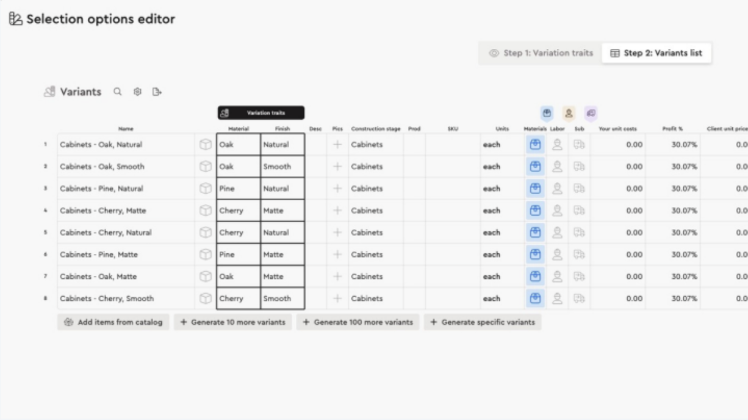
Task: Open Finish cell Matte in row 4
Action: [x=282, y=211]
